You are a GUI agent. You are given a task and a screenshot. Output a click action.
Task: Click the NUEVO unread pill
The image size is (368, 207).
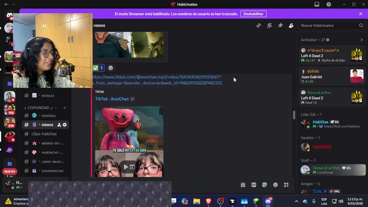9,172
